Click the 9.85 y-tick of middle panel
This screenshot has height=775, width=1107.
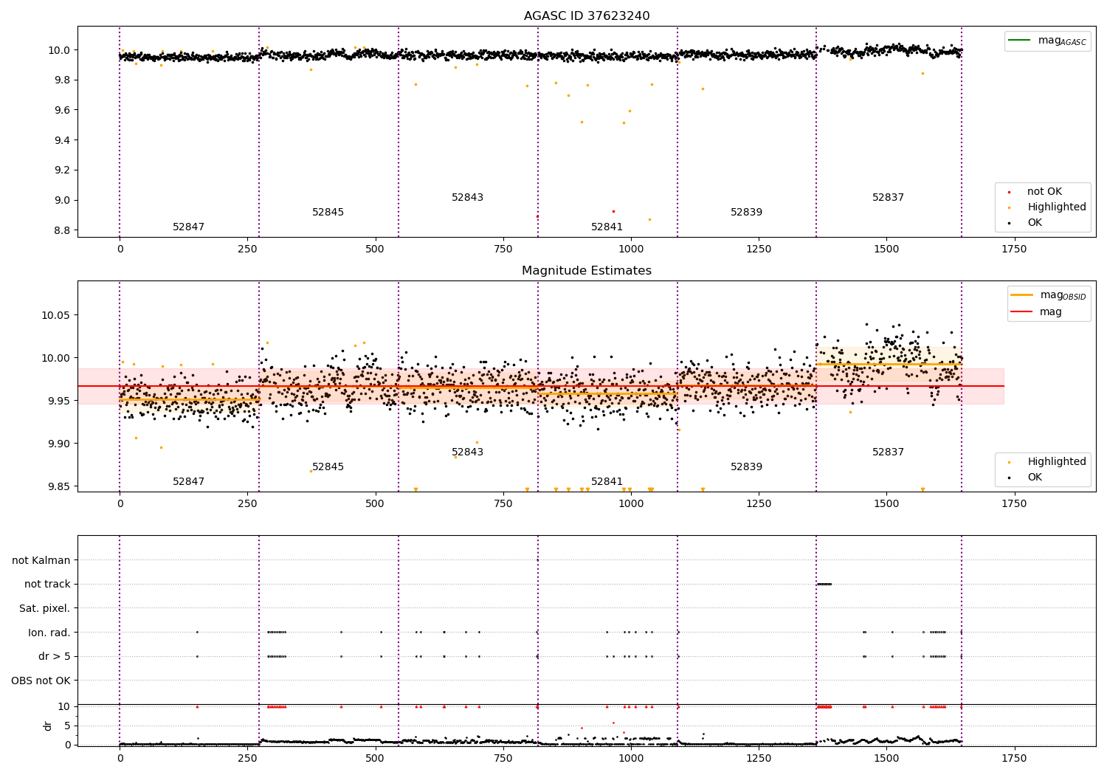(x=61, y=486)
